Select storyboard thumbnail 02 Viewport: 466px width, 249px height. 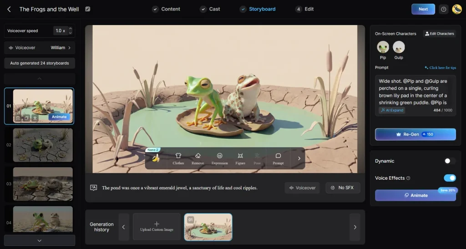pyautogui.click(x=43, y=145)
